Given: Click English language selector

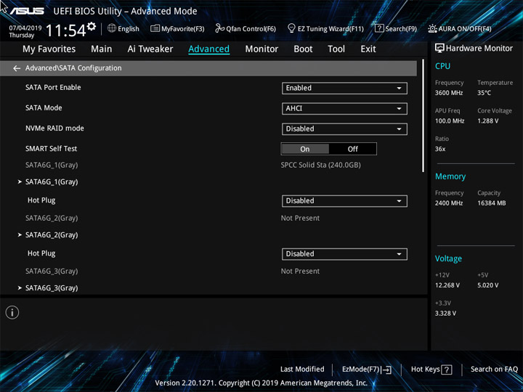Looking at the screenshot, I should coord(129,28).
